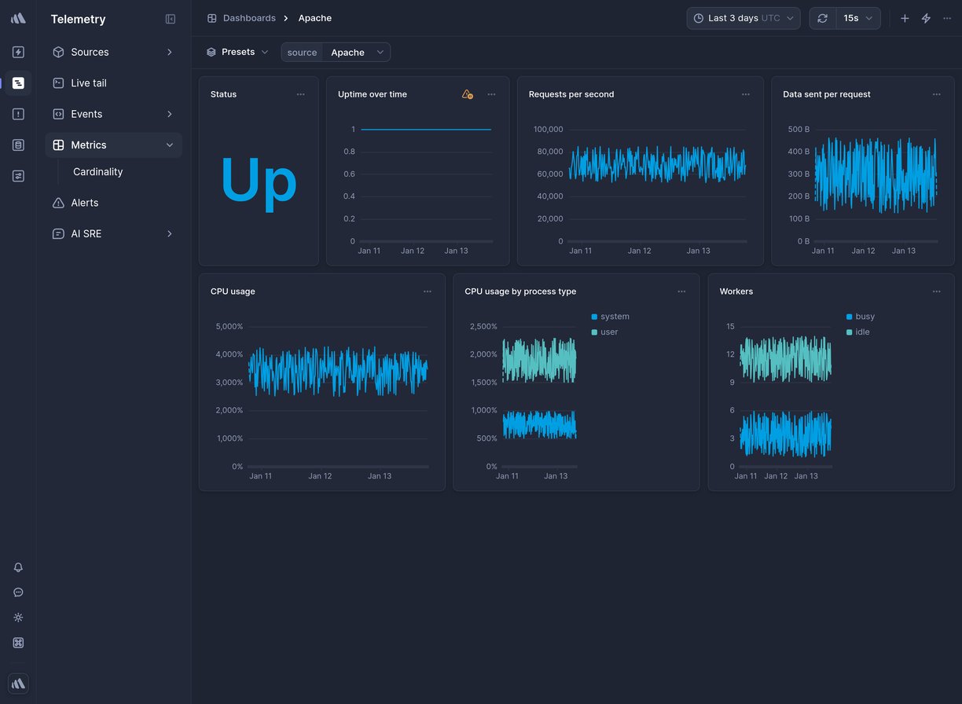Refresh the dashboard using the refresh icon
Image resolution: width=962 pixels, height=704 pixels.
(822, 17)
